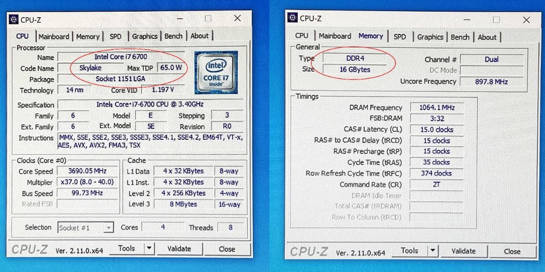The height and width of the screenshot is (272, 545).
Task: Select the Graphics tab in the left CPU-Z window
Action: tap(145, 36)
